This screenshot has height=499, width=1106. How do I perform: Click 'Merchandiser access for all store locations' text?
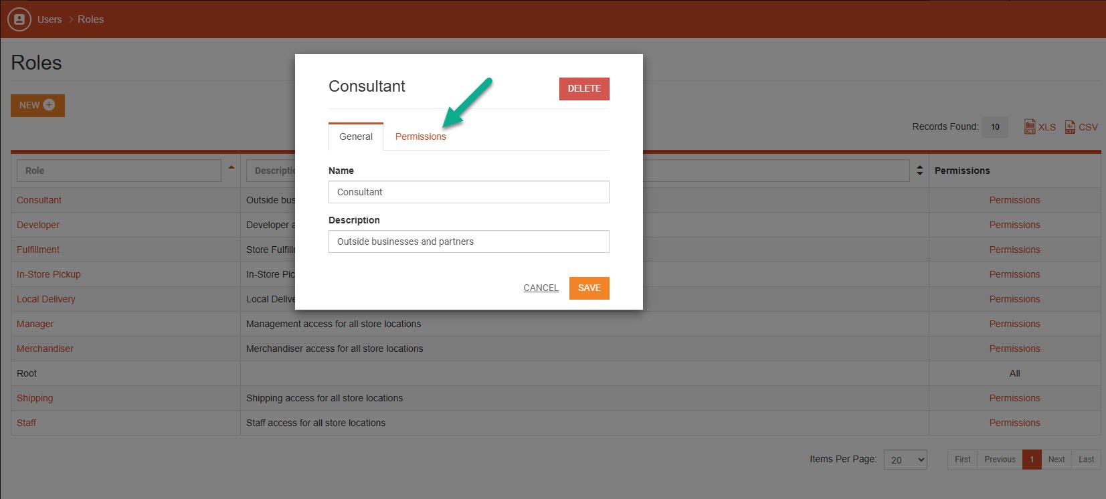click(x=335, y=348)
